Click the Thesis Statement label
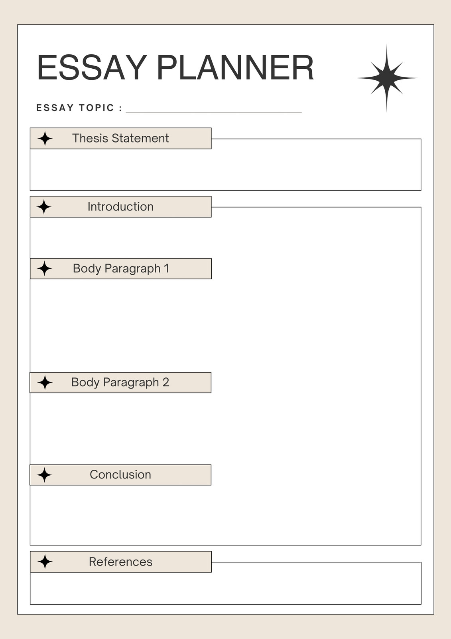 tap(120, 138)
